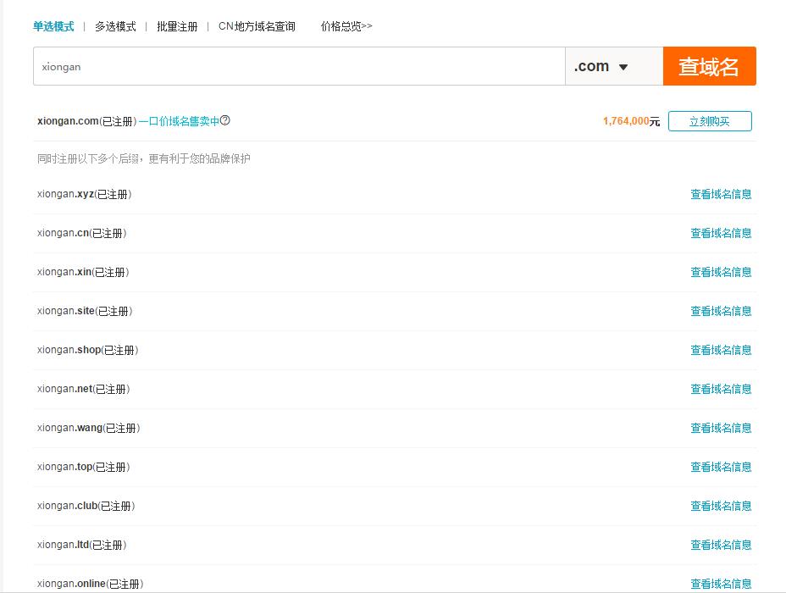The image size is (786, 593).
Task: View domain info for xiongan.xin
Action: (x=721, y=272)
